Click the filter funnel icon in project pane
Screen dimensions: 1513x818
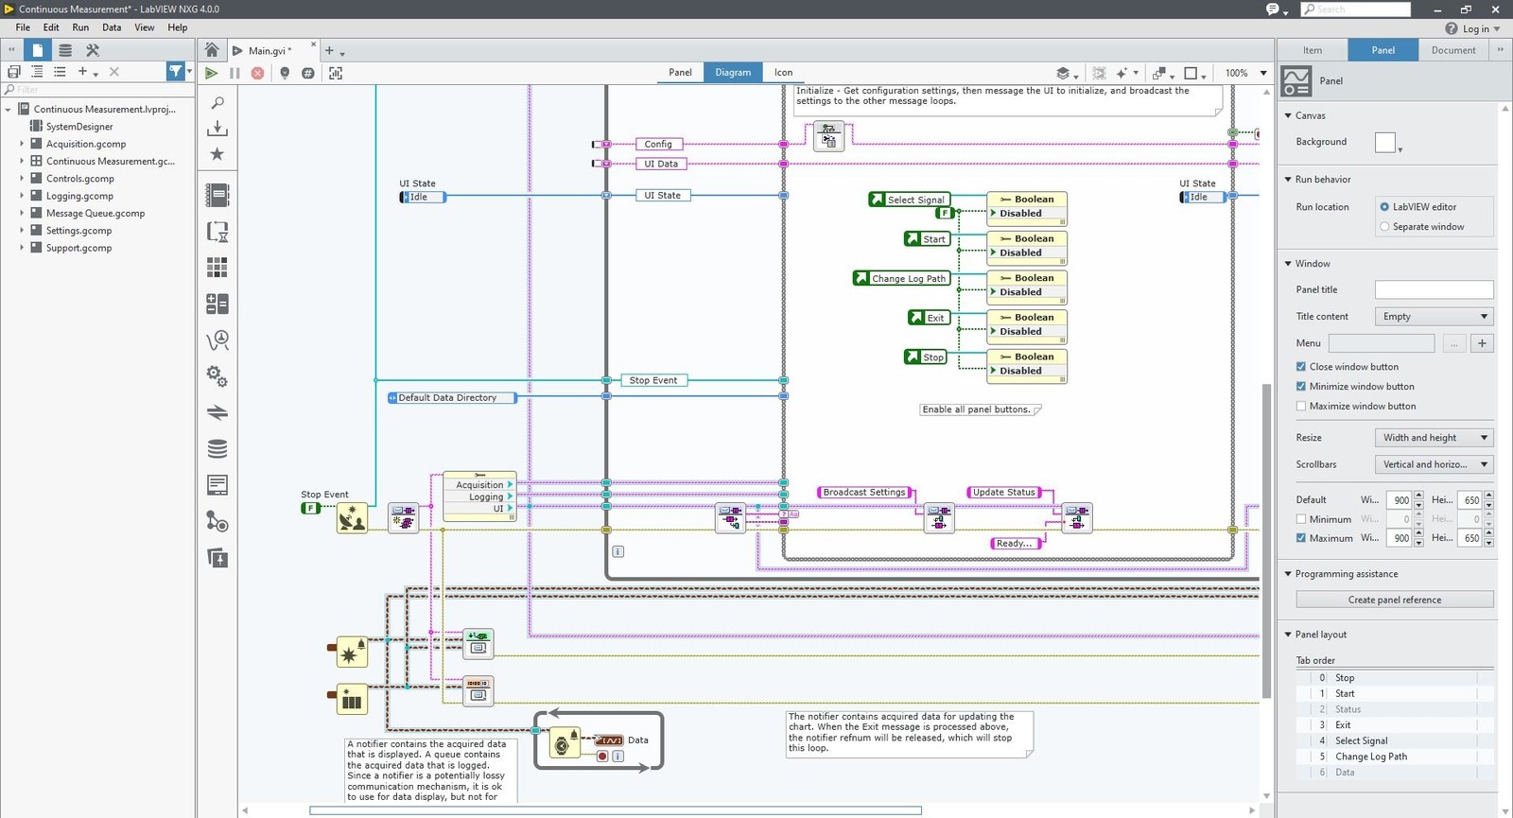point(175,72)
